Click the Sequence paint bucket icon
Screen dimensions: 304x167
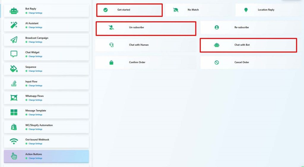pos(14,69)
